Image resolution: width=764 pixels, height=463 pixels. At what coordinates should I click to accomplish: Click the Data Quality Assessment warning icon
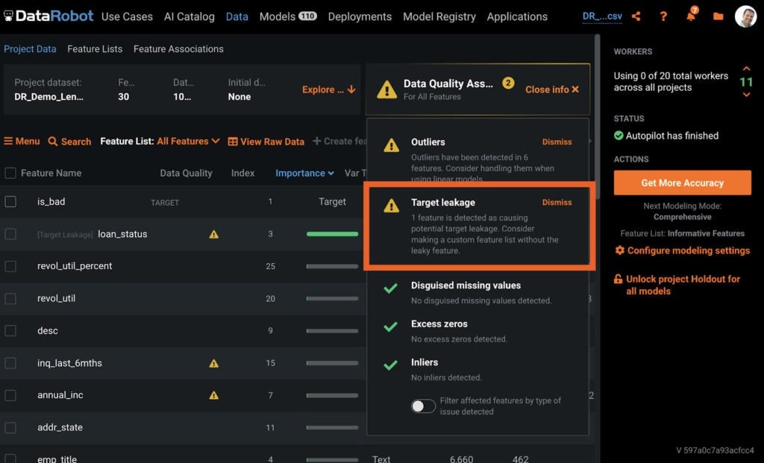(x=387, y=89)
